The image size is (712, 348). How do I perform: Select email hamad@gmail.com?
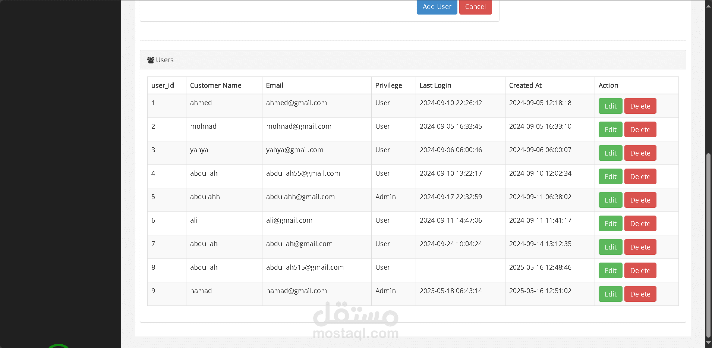coord(296,291)
